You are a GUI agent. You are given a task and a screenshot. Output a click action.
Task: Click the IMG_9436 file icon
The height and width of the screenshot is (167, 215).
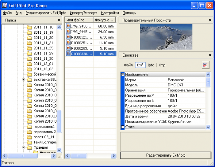(68, 27)
